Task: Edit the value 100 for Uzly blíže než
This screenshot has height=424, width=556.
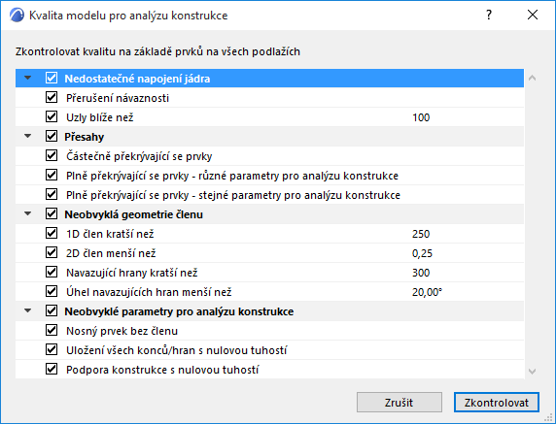Action: coord(421,117)
